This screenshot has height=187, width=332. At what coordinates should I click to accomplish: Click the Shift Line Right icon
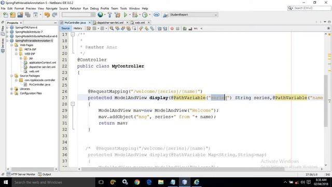tap(165, 29)
